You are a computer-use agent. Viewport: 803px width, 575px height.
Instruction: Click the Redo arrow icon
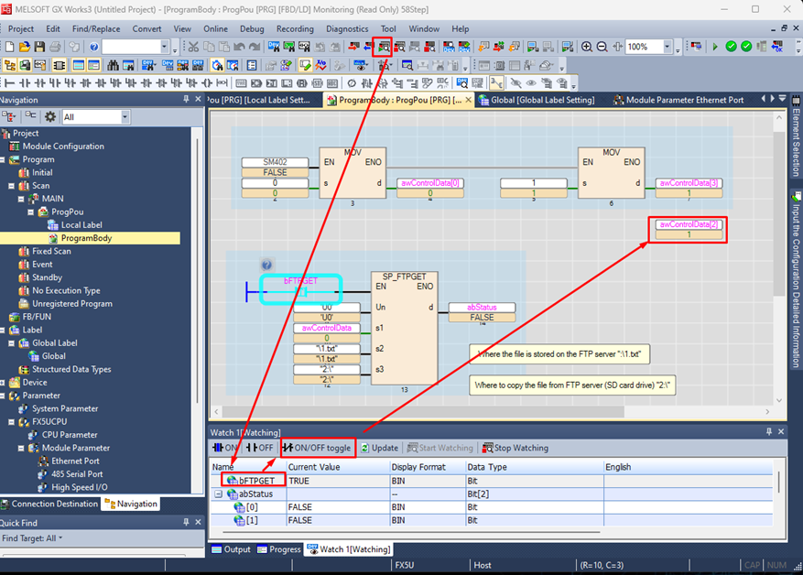(255, 47)
